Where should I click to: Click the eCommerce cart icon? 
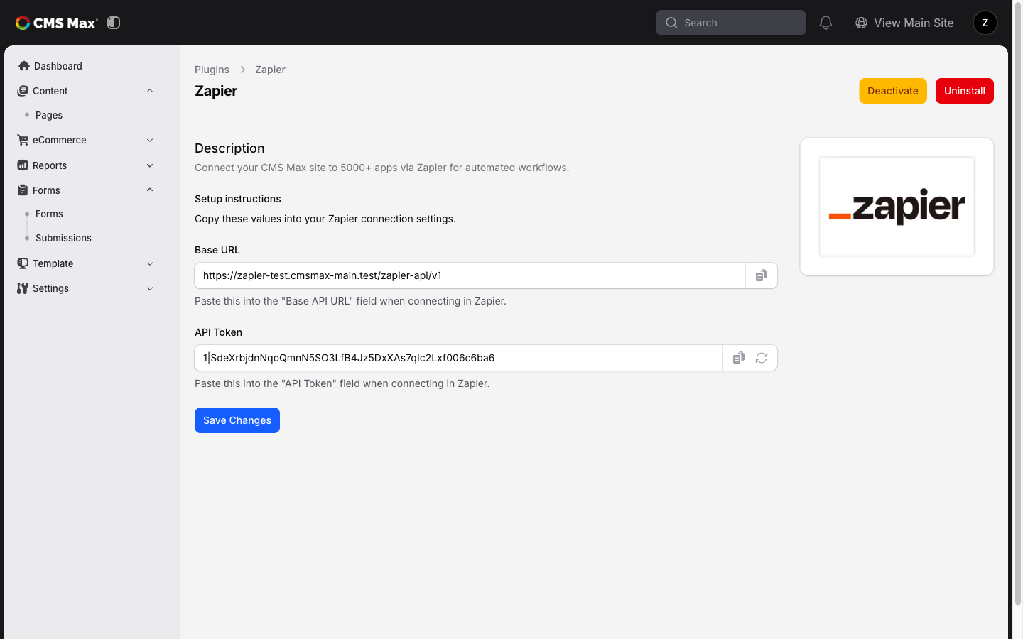23,140
